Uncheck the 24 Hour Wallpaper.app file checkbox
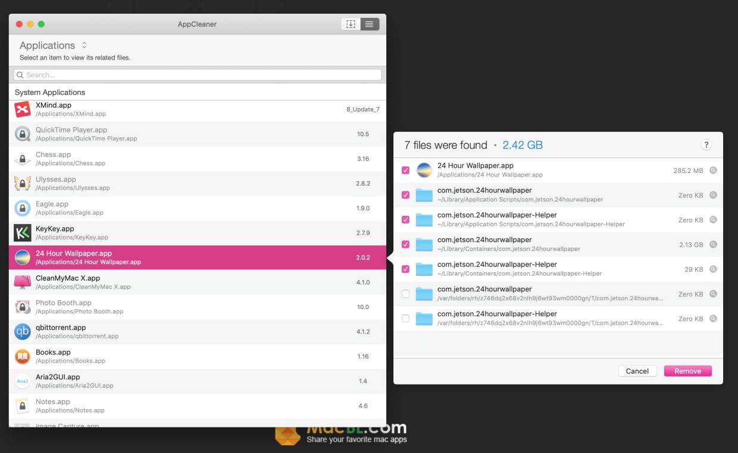 pyautogui.click(x=406, y=171)
